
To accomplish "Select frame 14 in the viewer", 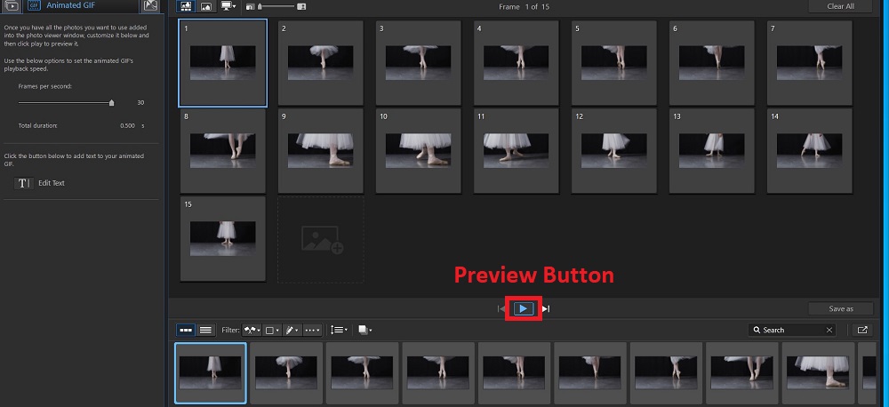I will tap(810, 151).
